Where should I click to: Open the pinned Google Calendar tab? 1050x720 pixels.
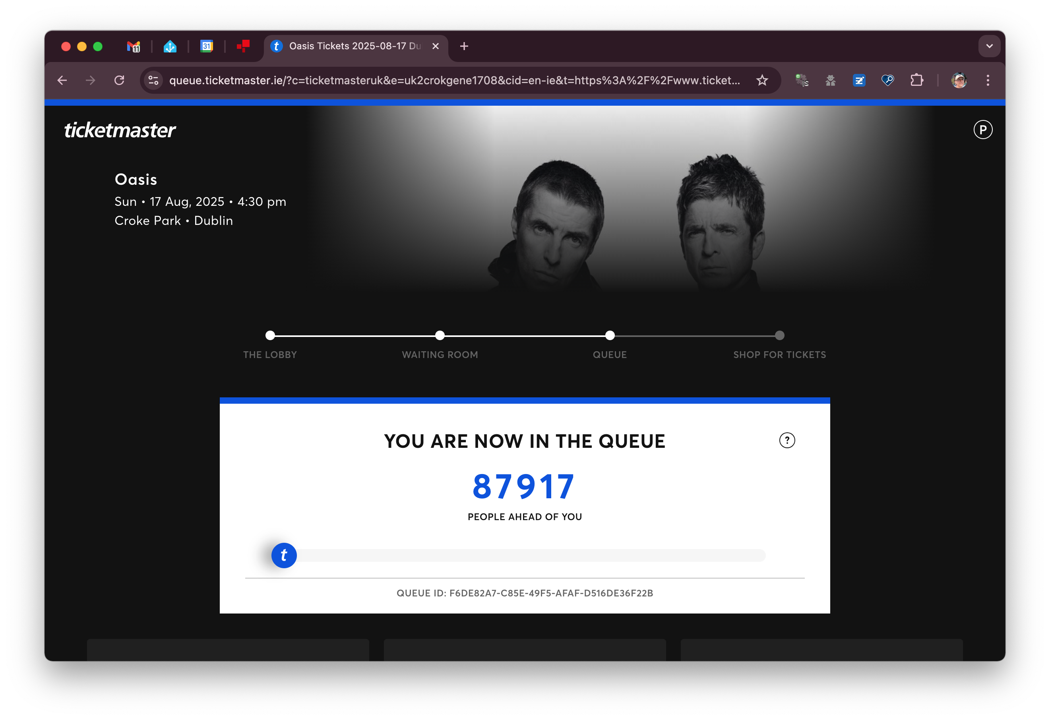(207, 46)
